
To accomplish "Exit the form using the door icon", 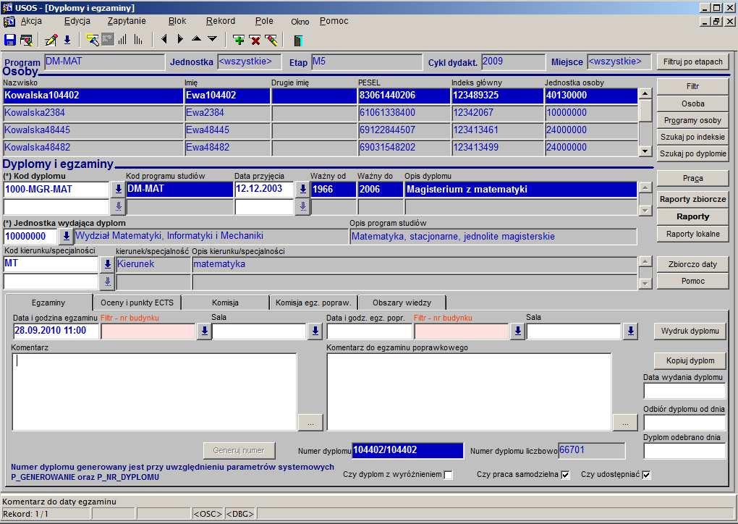I will [x=297, y=41].
